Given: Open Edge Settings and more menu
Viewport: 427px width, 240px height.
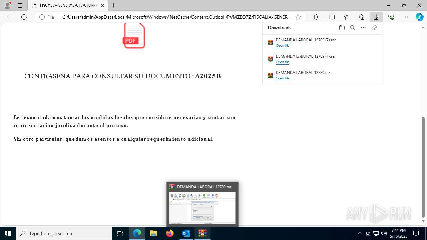Looking at the screenshot, I should (x=406, y=17).
